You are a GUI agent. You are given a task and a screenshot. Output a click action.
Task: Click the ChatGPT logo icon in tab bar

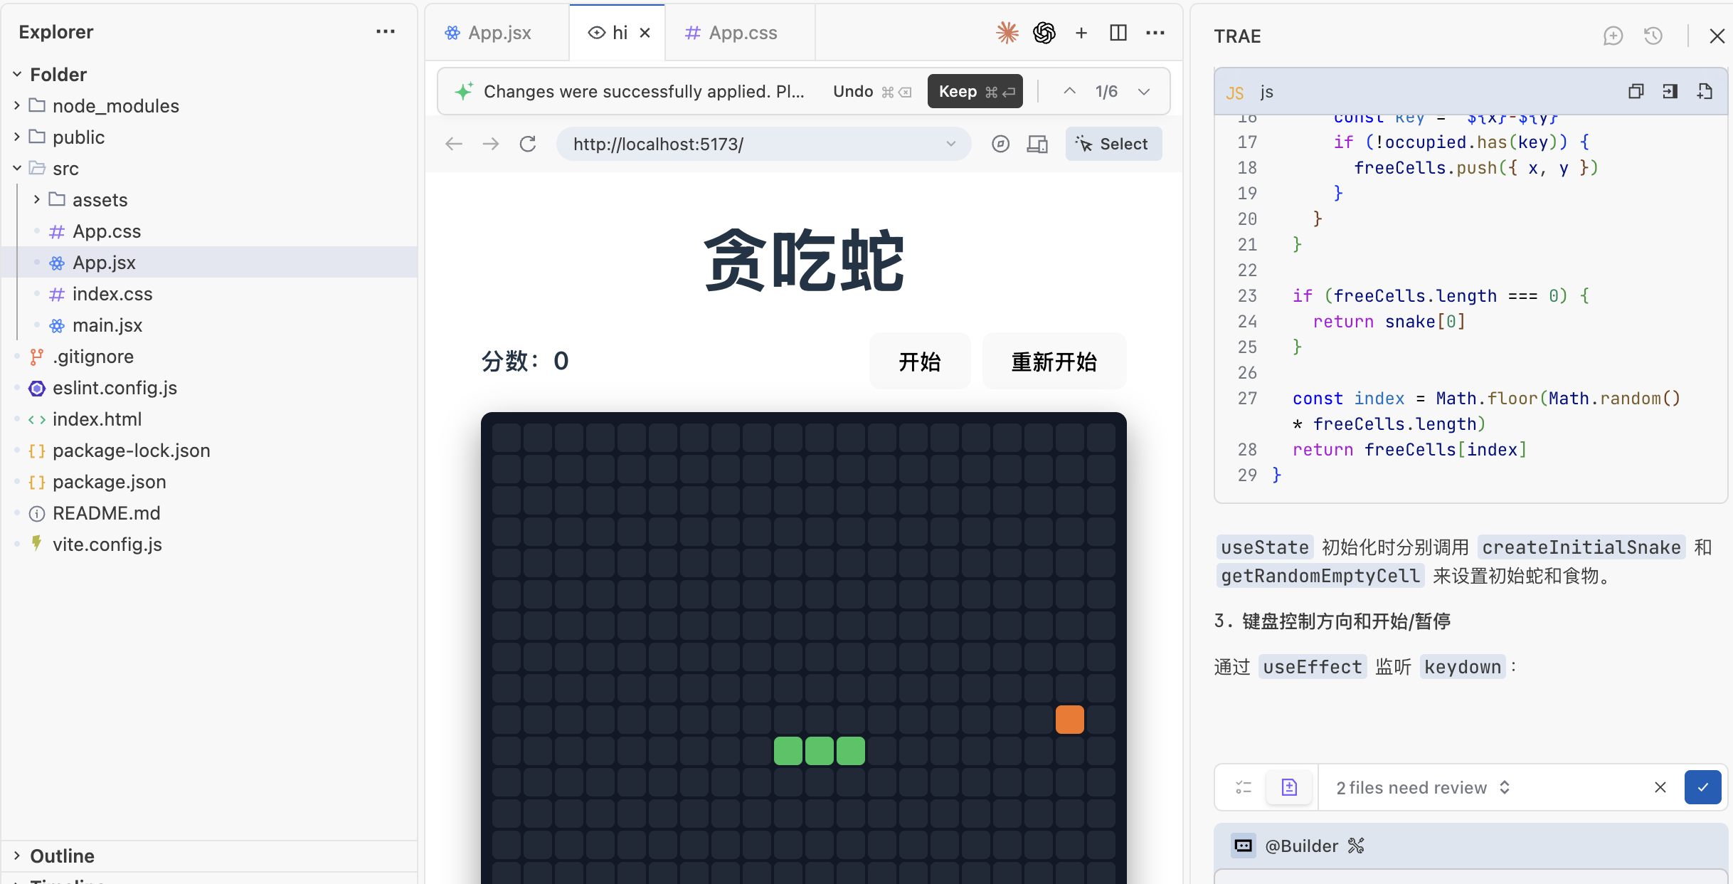tap(1044, 33)
